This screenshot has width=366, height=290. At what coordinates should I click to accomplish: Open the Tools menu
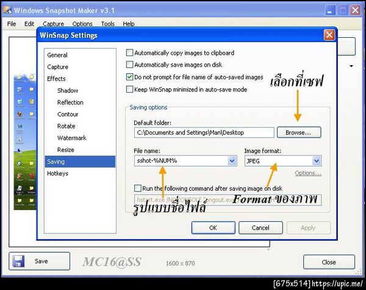[107, 24]
